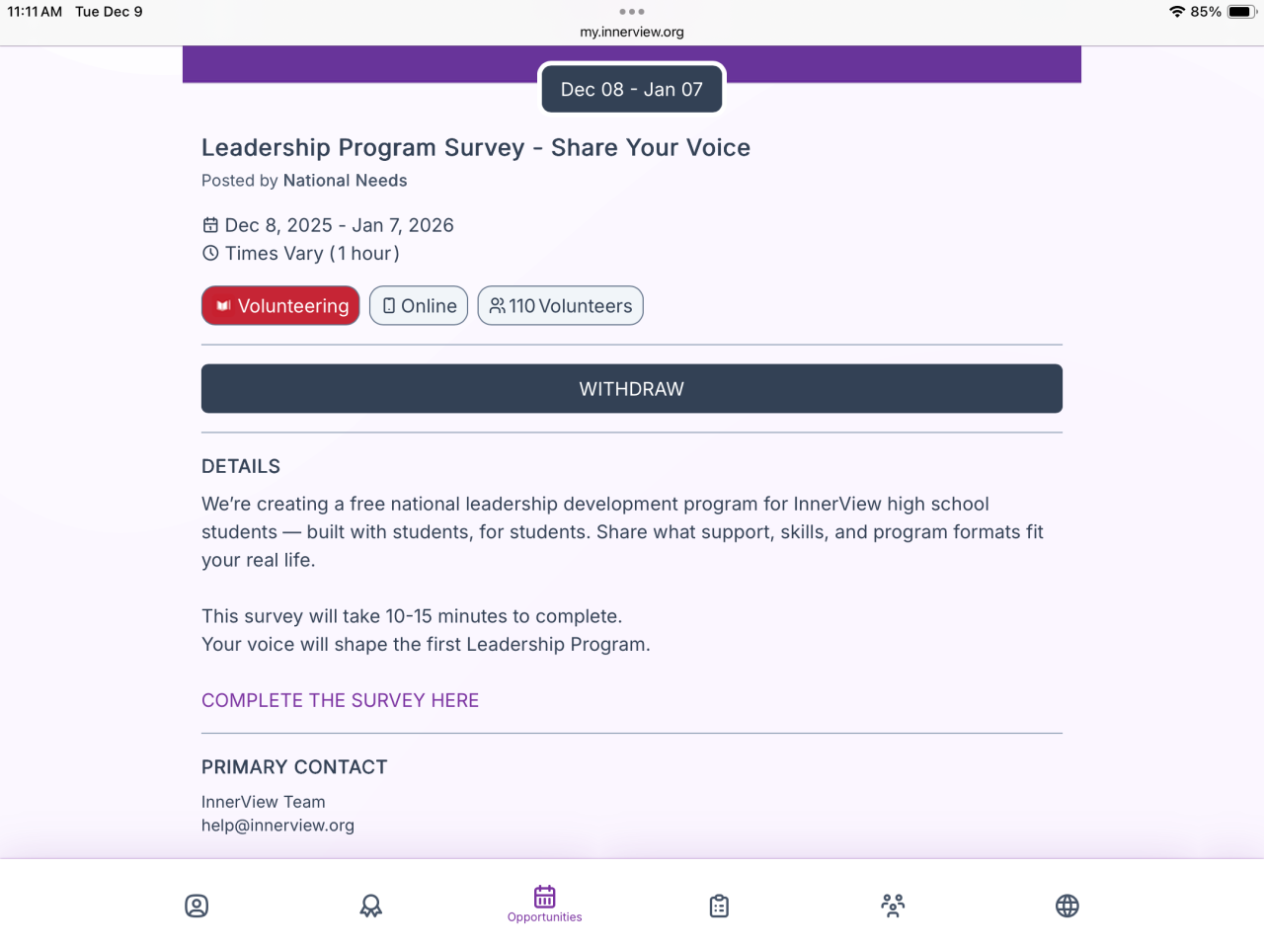The image size is (1264, 948).
Task: Tap the battery status icon
Action: click(1241, 12)
